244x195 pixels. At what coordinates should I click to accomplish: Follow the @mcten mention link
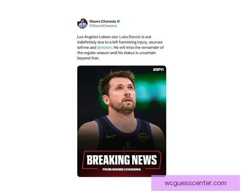click(105, 48)
